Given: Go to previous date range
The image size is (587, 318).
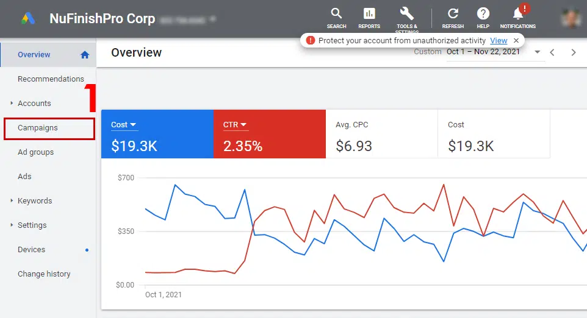Looking at the screenshot, I should pyautogui.click(x=552, y=52).
